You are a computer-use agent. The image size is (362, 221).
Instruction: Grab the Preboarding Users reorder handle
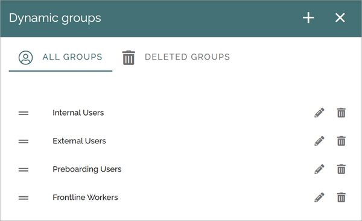[x=24, y=170]
